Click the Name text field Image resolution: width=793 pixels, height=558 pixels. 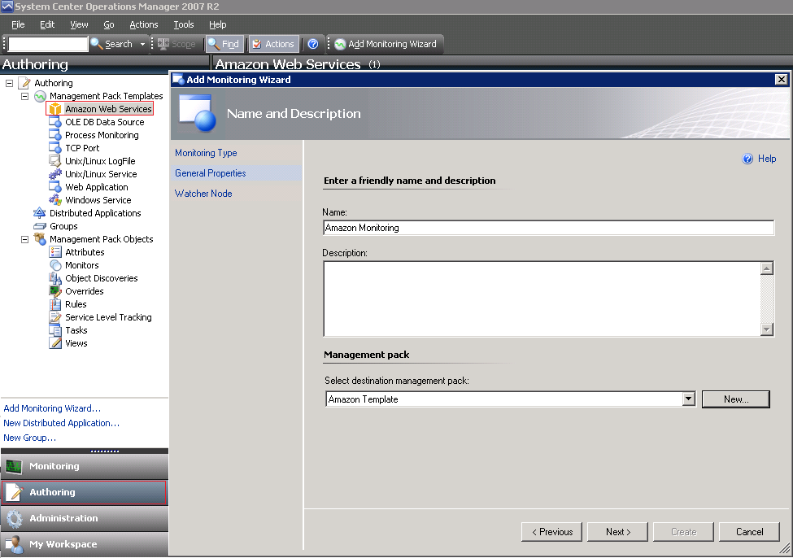548,229
